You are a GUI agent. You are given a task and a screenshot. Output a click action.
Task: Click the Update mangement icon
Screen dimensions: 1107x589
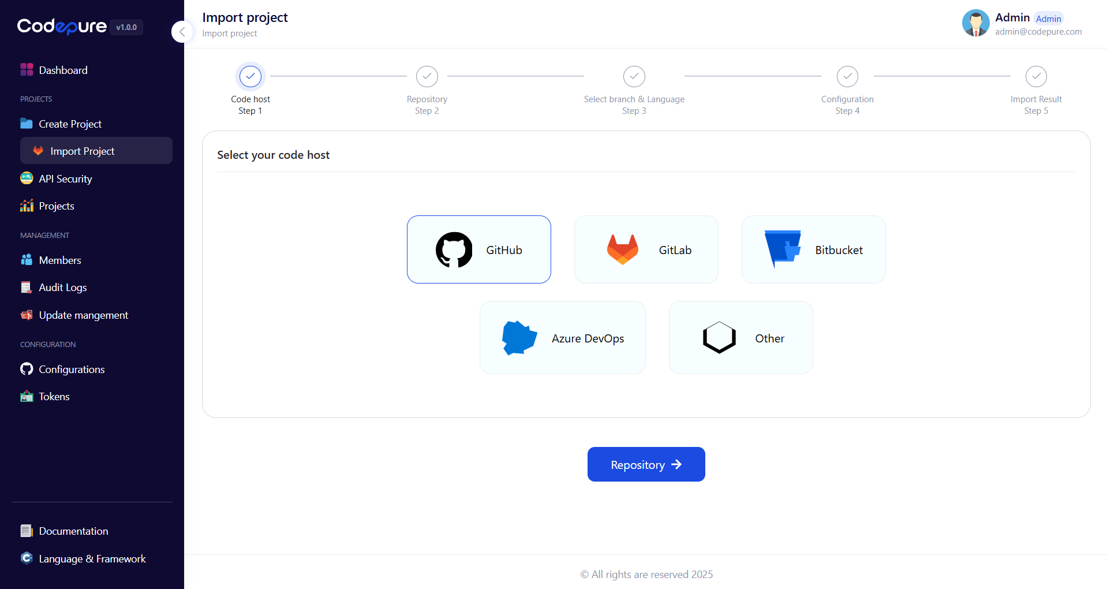[27, 315]
